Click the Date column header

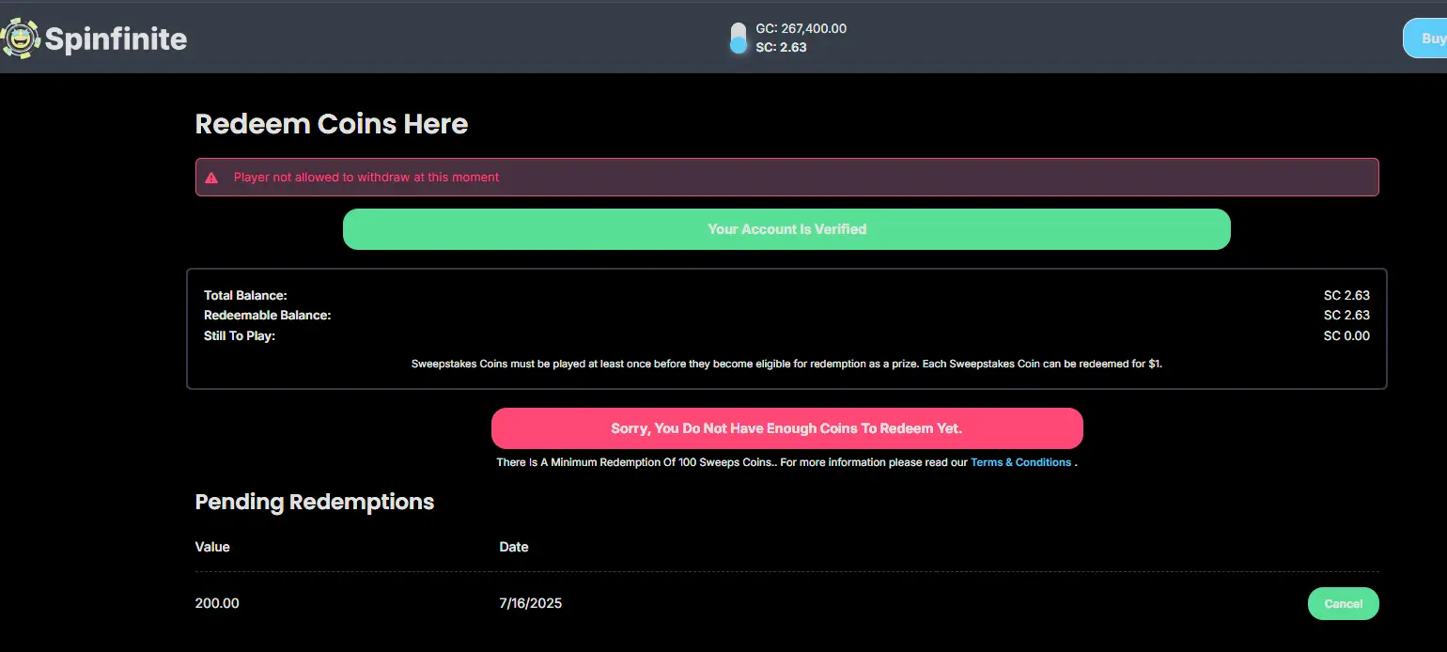(x=514, y=547)
